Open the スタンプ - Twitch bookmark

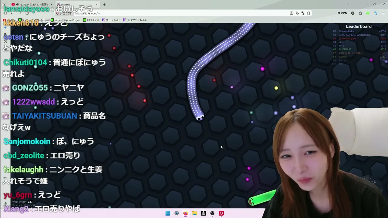[x=135, y=20]
